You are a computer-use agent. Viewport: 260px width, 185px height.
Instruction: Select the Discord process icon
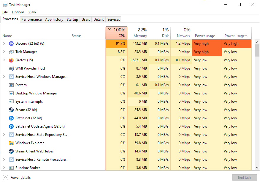point(11,44)
